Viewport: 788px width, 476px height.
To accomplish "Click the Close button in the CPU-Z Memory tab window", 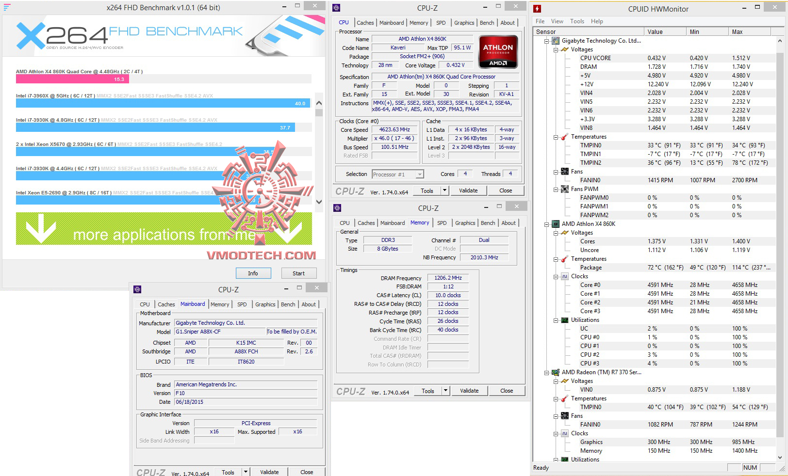I will pos(507,391).
